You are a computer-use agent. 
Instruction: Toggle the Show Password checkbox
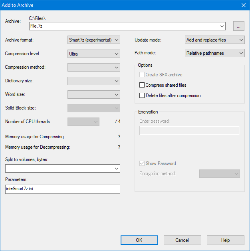[142, 163]
